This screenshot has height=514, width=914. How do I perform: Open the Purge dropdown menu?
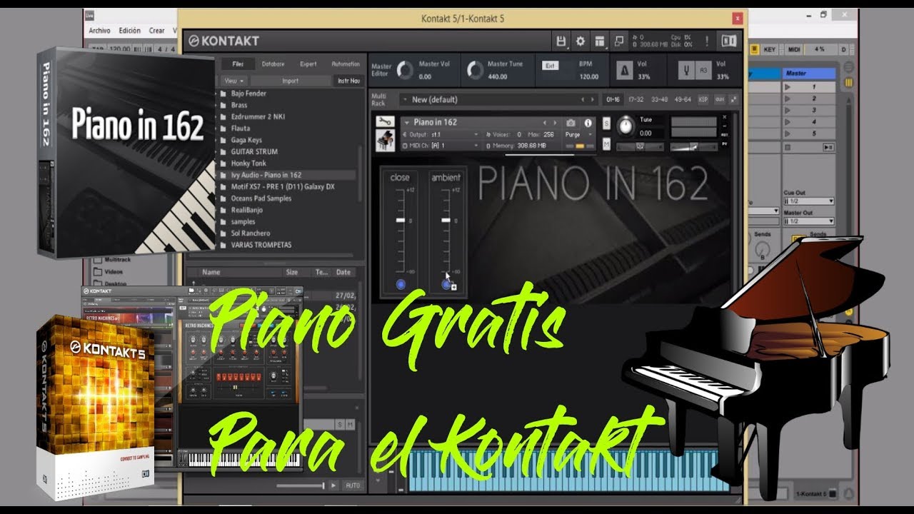pos(578,134)
